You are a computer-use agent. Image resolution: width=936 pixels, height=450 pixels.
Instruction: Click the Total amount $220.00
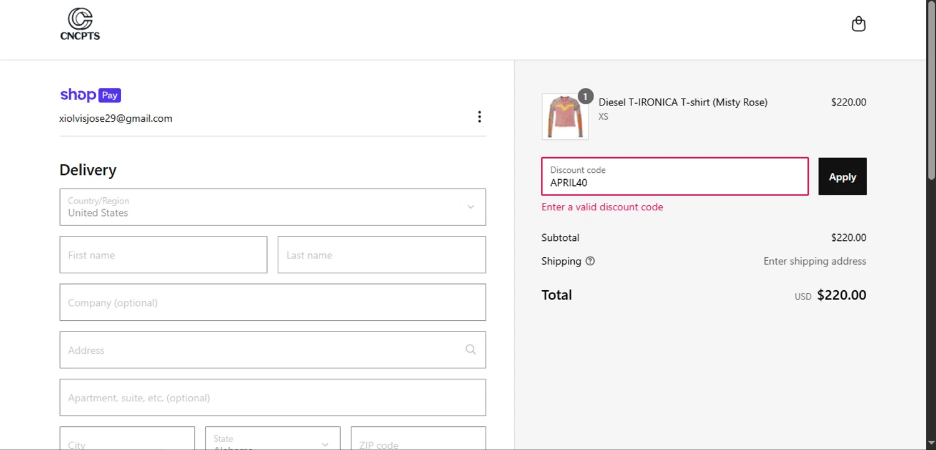point(842,295)
